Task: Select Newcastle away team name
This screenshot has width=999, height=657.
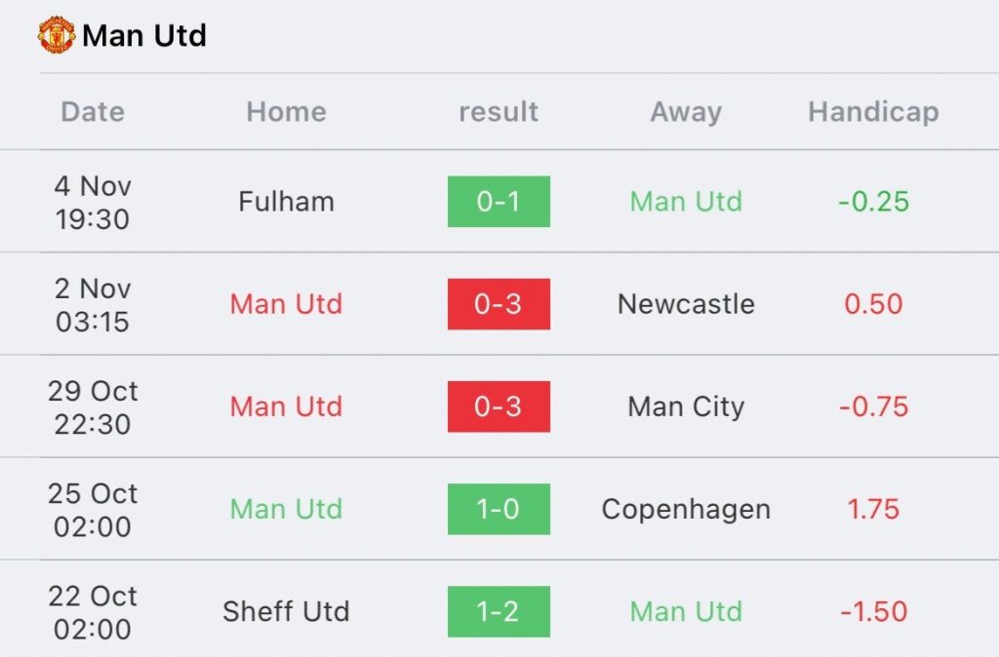Action: pyautogui.click(x=686, y=304)
